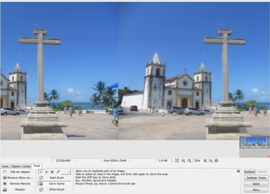Switch to the Início tab
The height and width of the screenshot is (194, 270).
[x=5, y=166]
